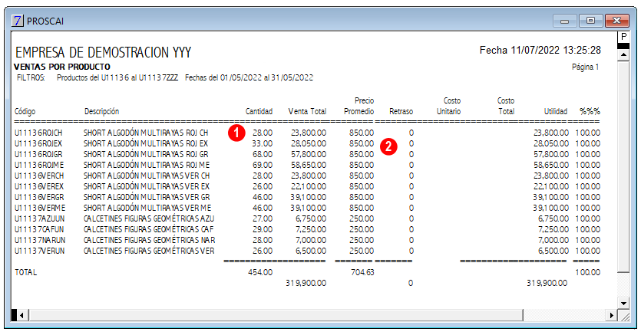Close the PROSCAI report window

pyautogui.click(x=617, y=21)
